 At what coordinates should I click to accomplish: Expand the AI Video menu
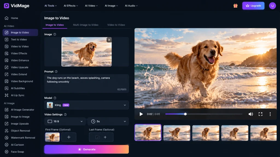[91, 6]
